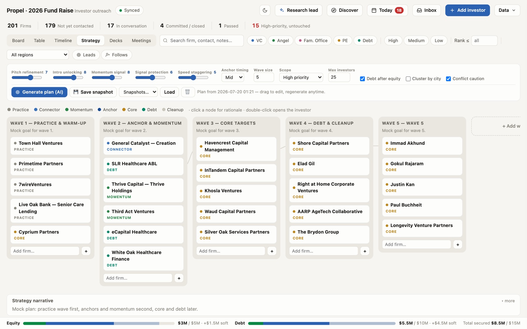Toggle the Low priority filter
The image size is (527, 329).
click(x=439, y=40)
